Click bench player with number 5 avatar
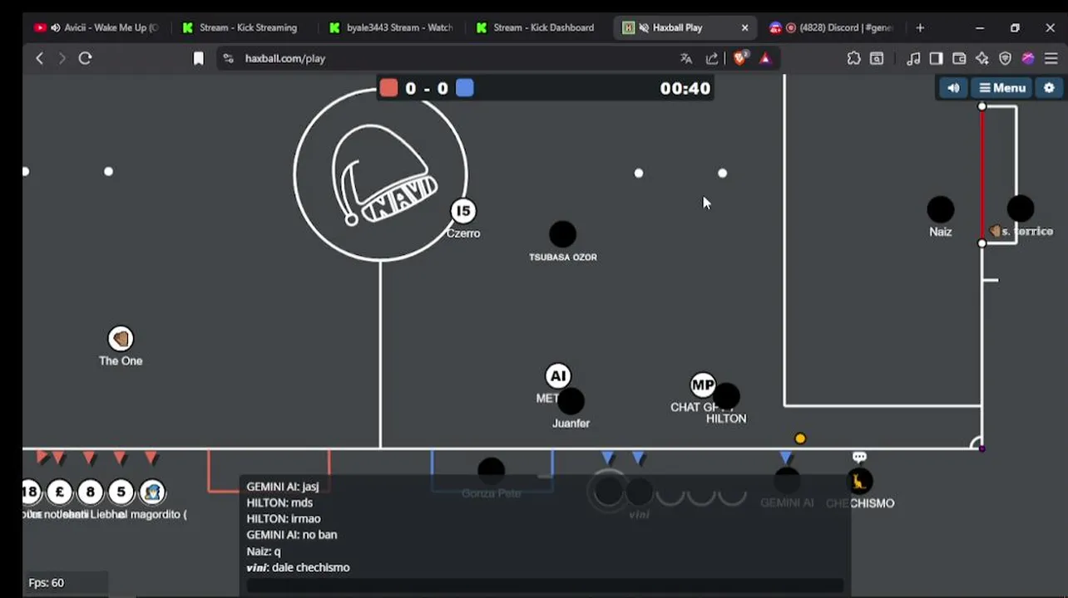This screenshot has height=598, width=1068. (121, 493)
